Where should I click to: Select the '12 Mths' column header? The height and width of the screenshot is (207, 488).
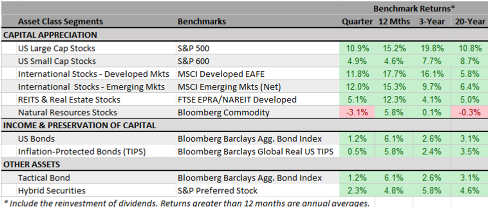click(394, 22)
